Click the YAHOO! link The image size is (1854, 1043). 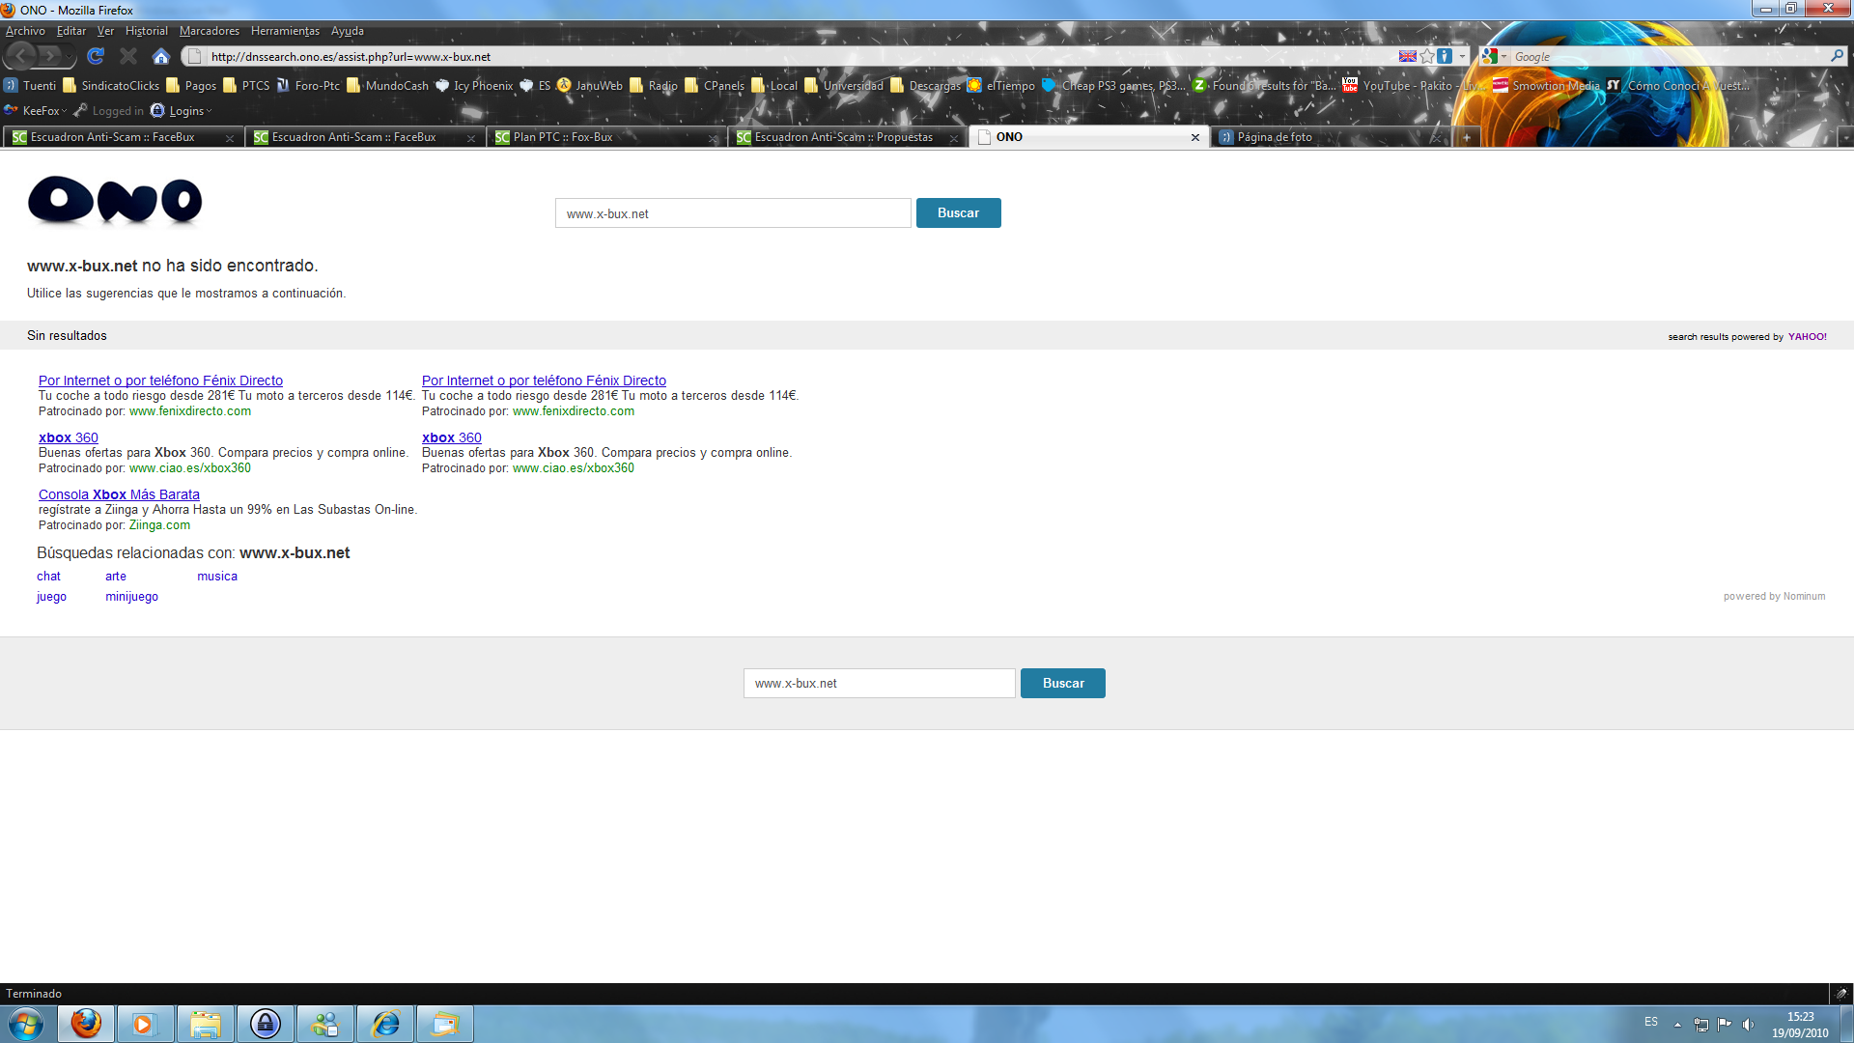(1807, 337)
